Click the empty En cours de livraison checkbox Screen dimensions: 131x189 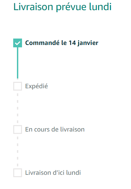pyautogui.click(x=18, y=129)
